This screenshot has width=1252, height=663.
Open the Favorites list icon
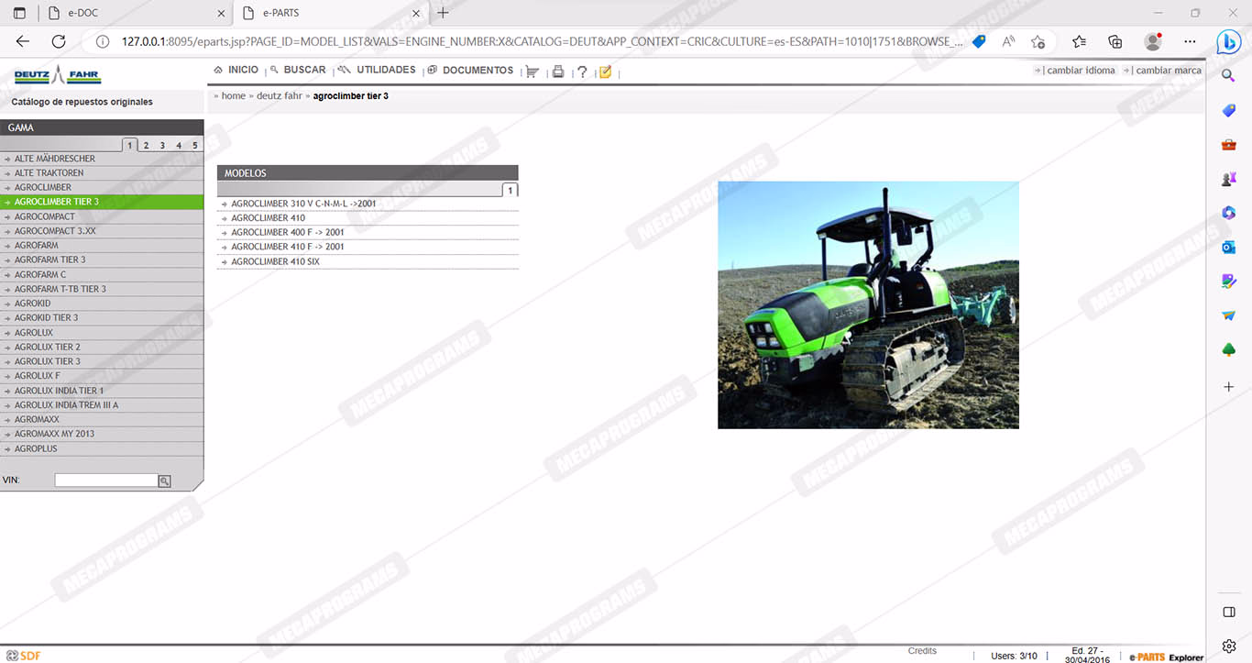[x=1079, y=41]
